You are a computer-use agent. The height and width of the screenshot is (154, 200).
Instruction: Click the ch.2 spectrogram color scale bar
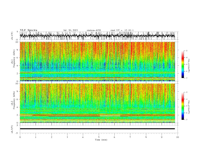tap(183, 106)
